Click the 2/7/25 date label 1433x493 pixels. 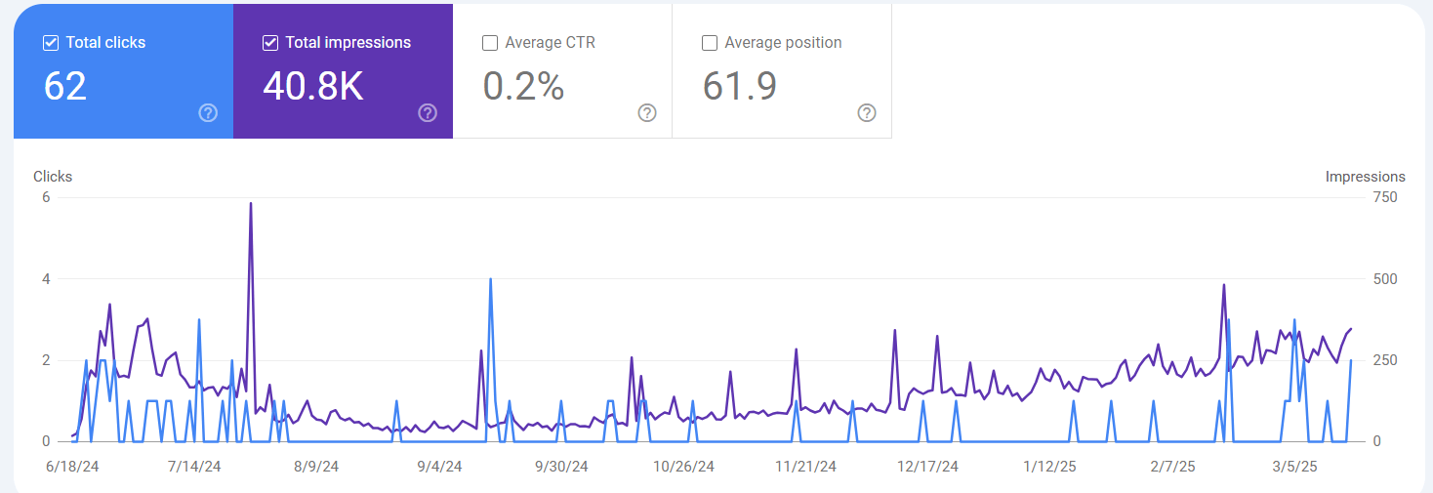(x=1172, y=467)
